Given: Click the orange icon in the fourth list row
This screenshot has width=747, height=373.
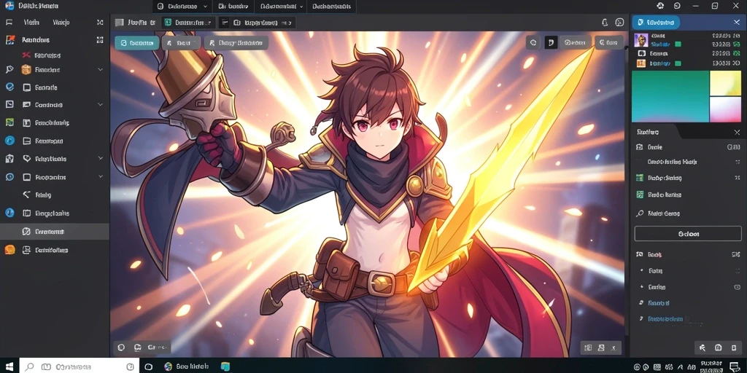Looking at the screenshot, I should coord(641,63).
